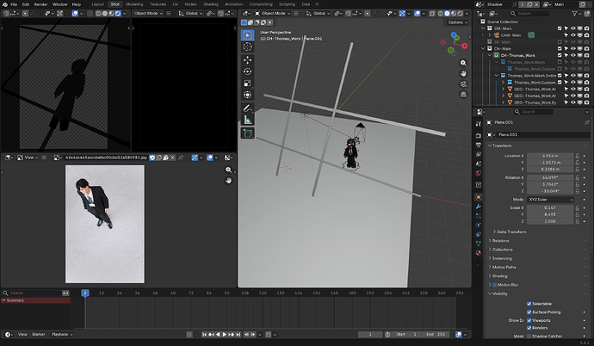Switch to rendered viewport shading in the 3D viewport

pyautogui.click(x=460, y=13)
